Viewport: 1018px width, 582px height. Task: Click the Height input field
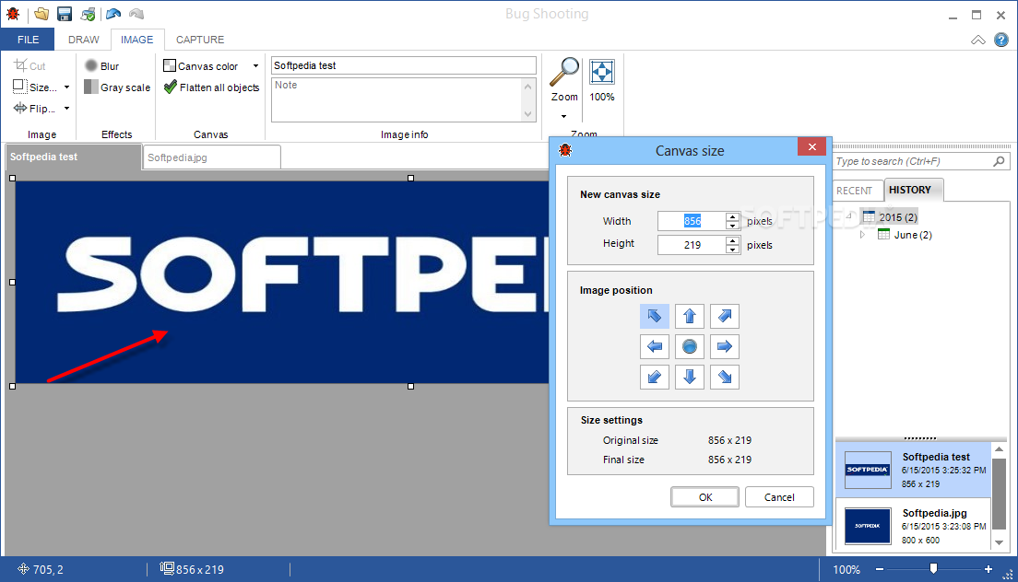coord(692,245)
